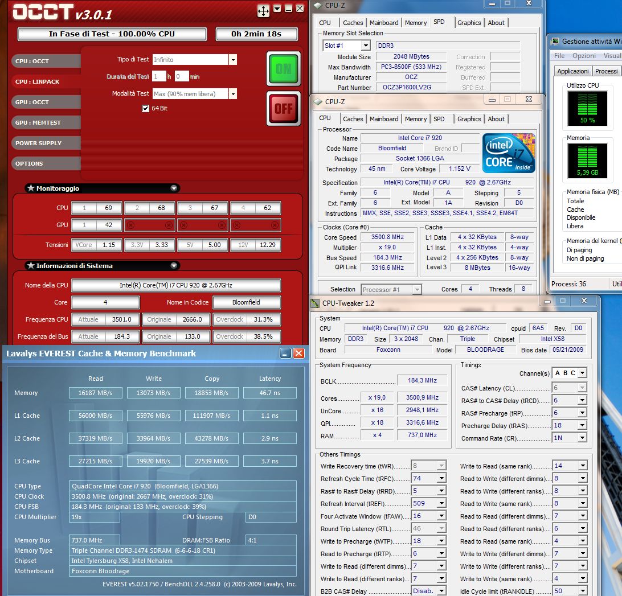This screenshot has width=622, height=596.
Task: Open the Four Activate Window (tFAW) dropdown
Action: (441, 516)
